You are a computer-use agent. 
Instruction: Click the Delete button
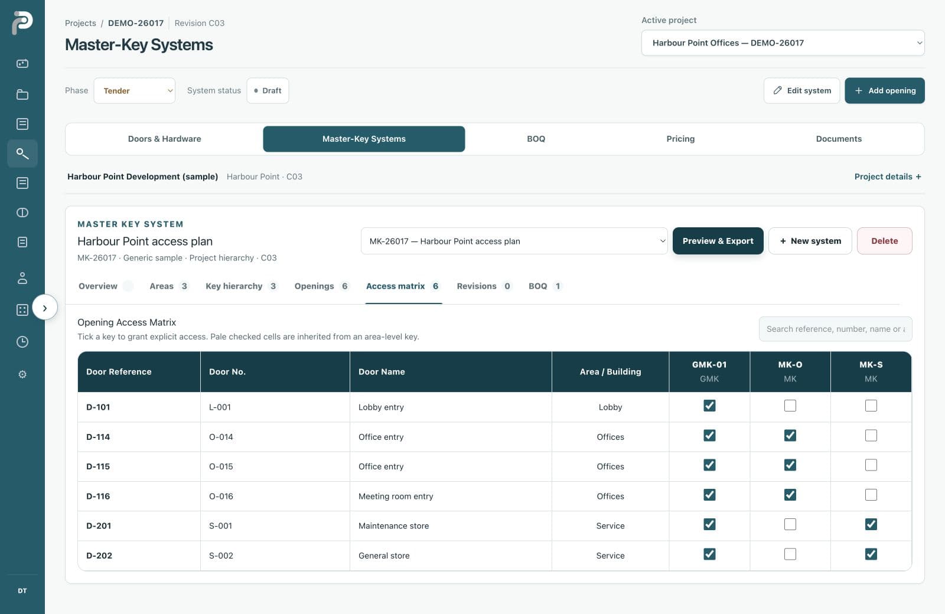884,241
